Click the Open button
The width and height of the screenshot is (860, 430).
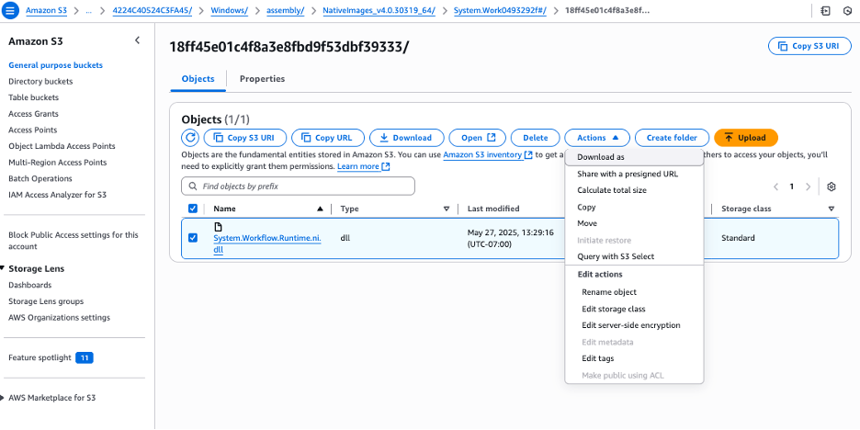tap(477, 138)
